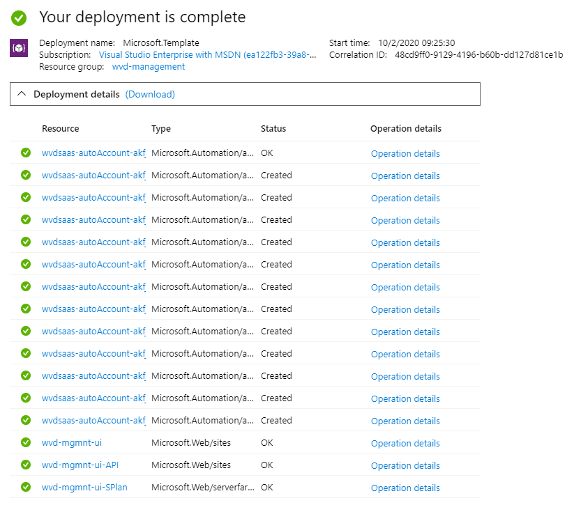Screen dimensions: 574x505
Task: View Operation details for the wvd-mgmnt-ui site
Action: coord(405,443)
